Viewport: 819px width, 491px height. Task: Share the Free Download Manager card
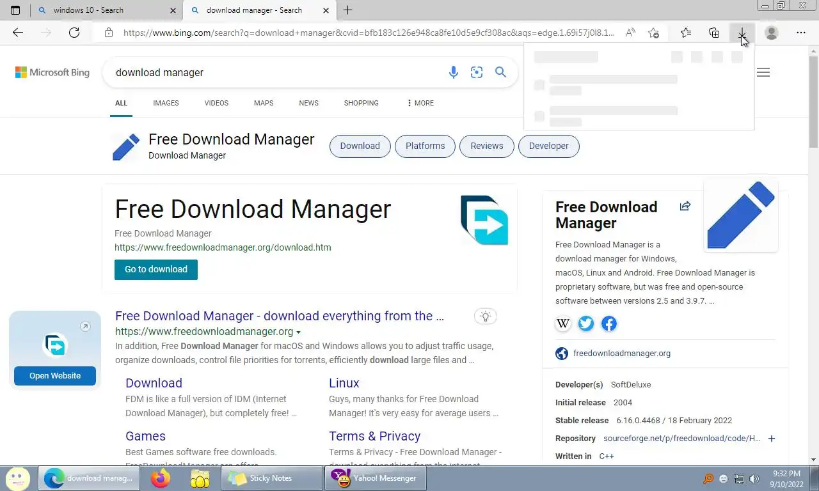[x=685, y=206]
